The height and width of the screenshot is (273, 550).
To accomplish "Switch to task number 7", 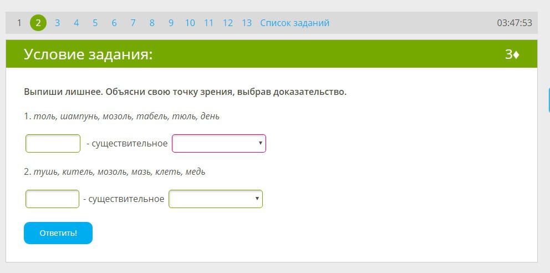I will pyautogui.click(x=133, y=23).
